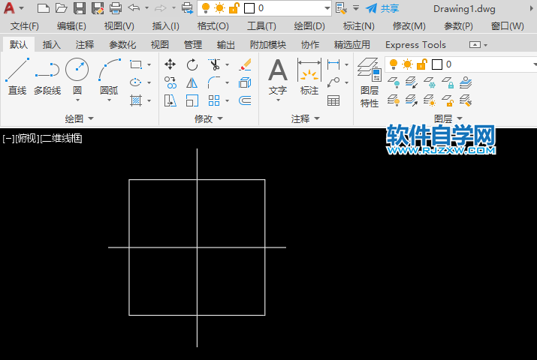Activate the Leader annotation tool

point(333,82)
